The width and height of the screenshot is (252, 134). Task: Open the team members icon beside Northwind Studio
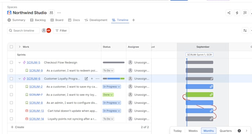(51, 13)
